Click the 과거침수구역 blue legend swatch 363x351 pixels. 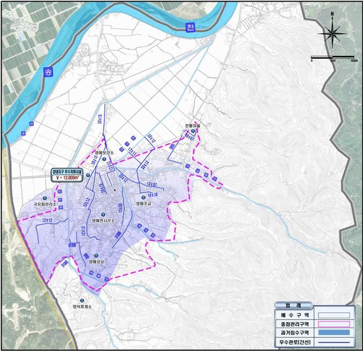[334, 333]
